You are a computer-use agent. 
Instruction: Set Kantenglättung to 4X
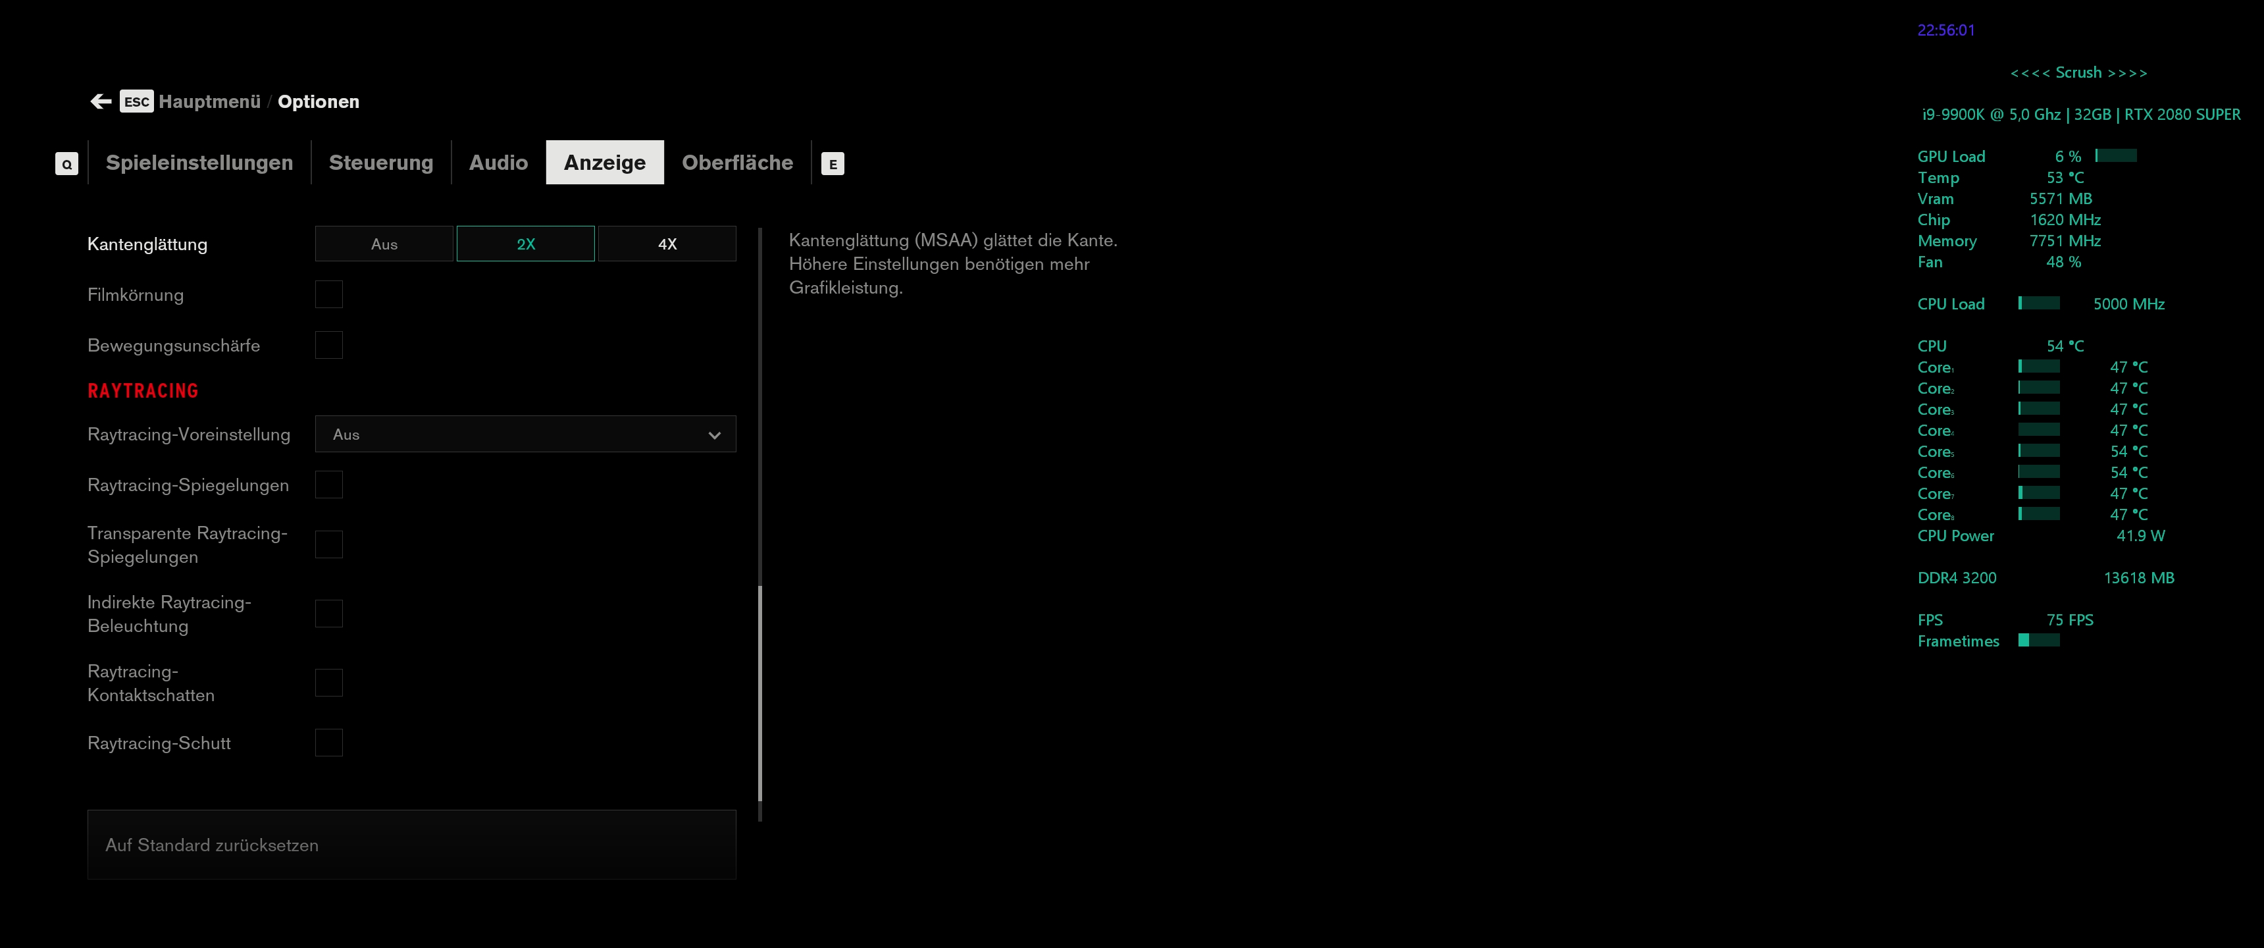[x=667, y=244]
